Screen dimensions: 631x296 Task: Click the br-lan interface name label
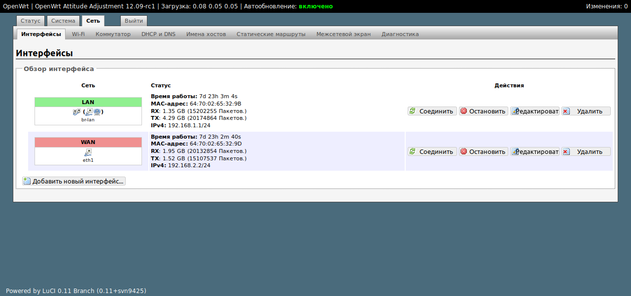click(88, 120)
